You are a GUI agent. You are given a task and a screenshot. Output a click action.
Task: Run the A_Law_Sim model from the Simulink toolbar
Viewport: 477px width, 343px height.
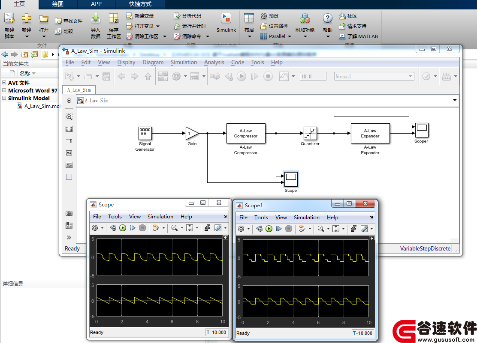(242, 76)
